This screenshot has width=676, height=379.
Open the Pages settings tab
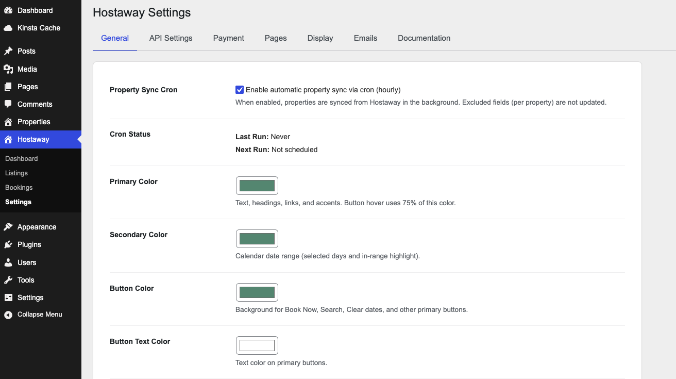276,38
